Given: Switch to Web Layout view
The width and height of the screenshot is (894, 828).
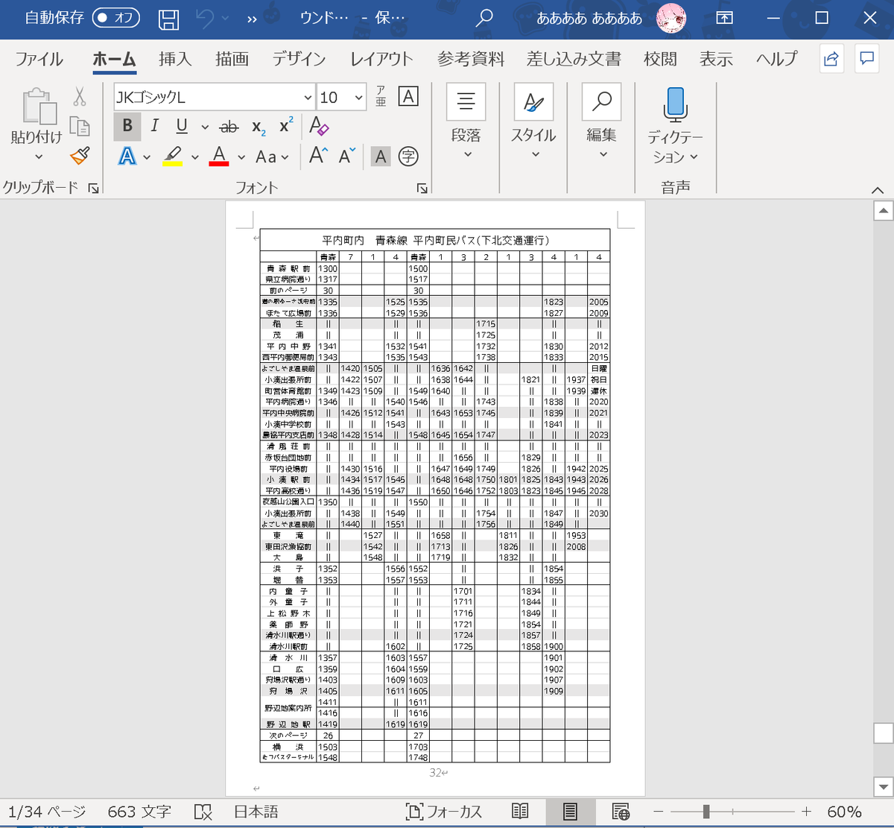Looking at the screenshot, I should 621,812.
